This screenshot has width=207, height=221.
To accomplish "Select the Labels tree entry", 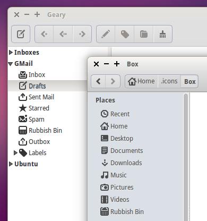I will 38,153.
